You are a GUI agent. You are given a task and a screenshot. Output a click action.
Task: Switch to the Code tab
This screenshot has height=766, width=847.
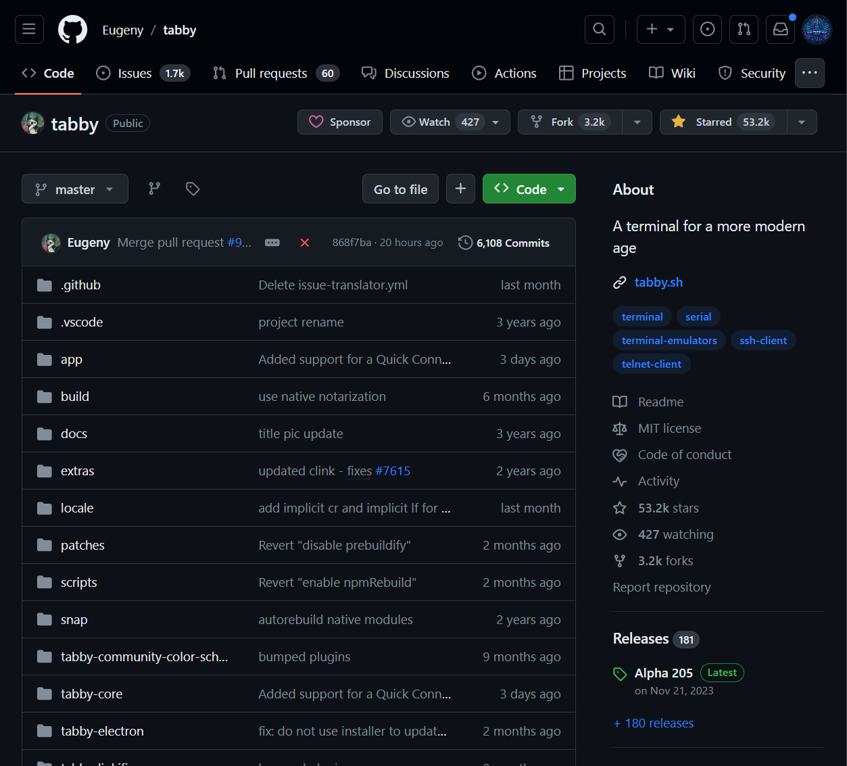(x=48, y=73)
